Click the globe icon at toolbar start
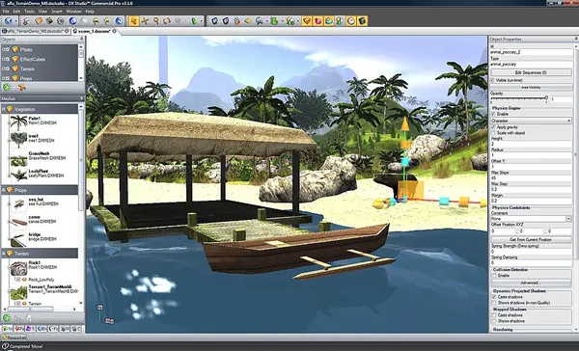Screen dimensions: 579x351 click(x=8, y=21)
